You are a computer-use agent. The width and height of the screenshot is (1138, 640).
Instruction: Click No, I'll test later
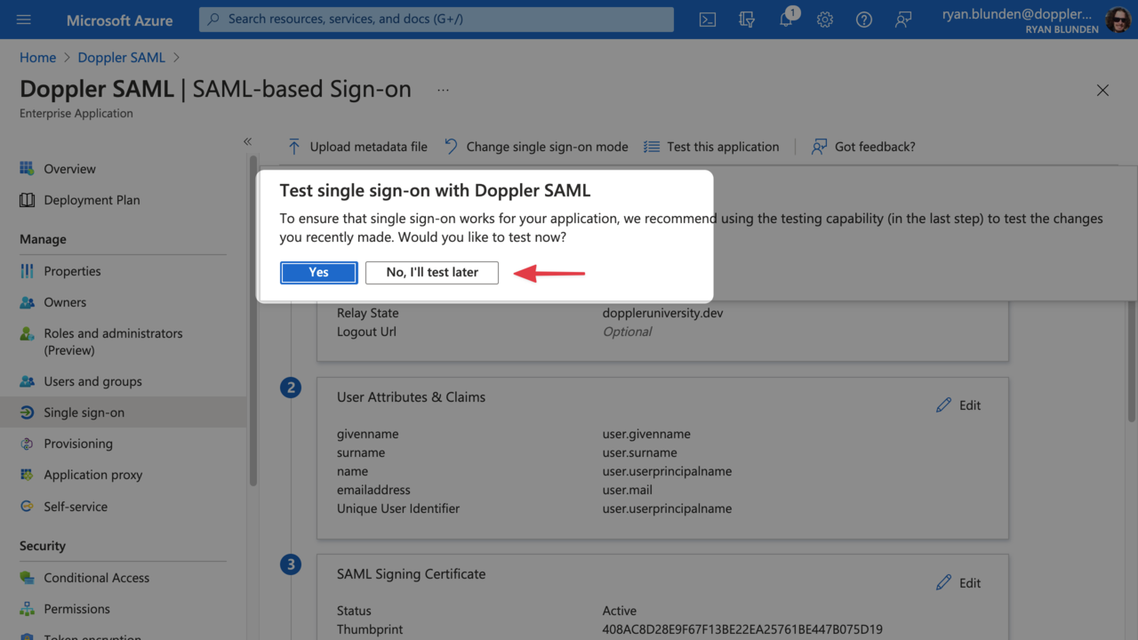tap(432, 272)
